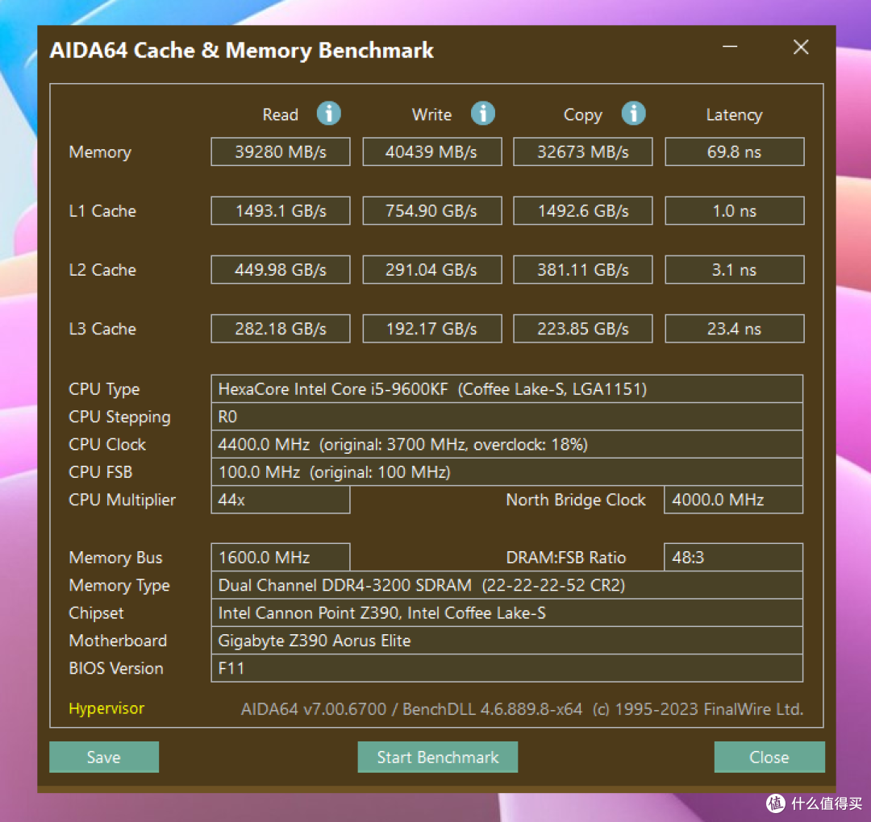Image resolution: width=871 pixels, height=822 pixels.
Task: Click the Motherboard label
Action: tap(118, 641)
